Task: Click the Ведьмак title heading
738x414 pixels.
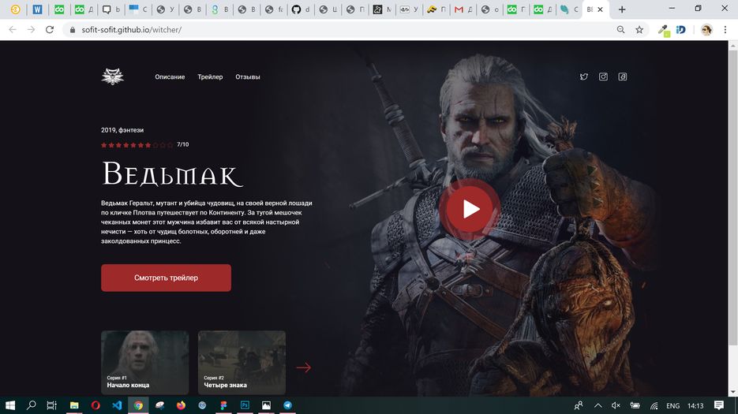Action: [x=171, y=174]
